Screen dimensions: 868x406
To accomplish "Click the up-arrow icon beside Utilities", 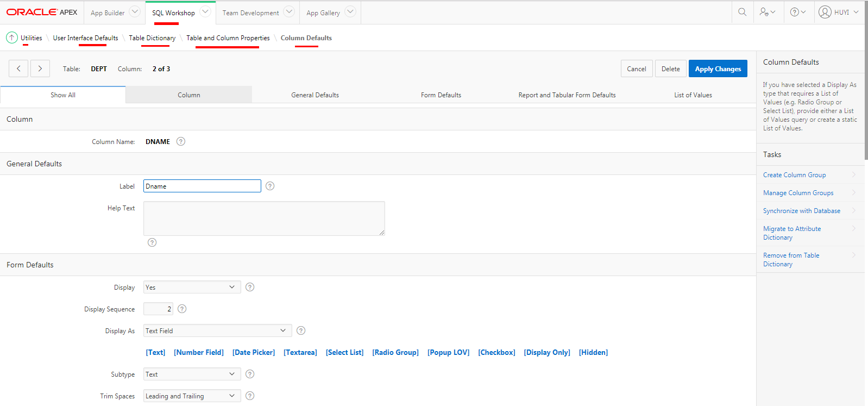I will click(12, 38).
